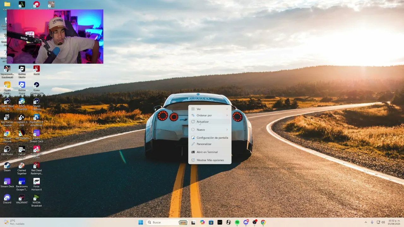404x227 pixels.
Task: Open VALORANT desktop shortcut
Action: (x=22, y=199)
